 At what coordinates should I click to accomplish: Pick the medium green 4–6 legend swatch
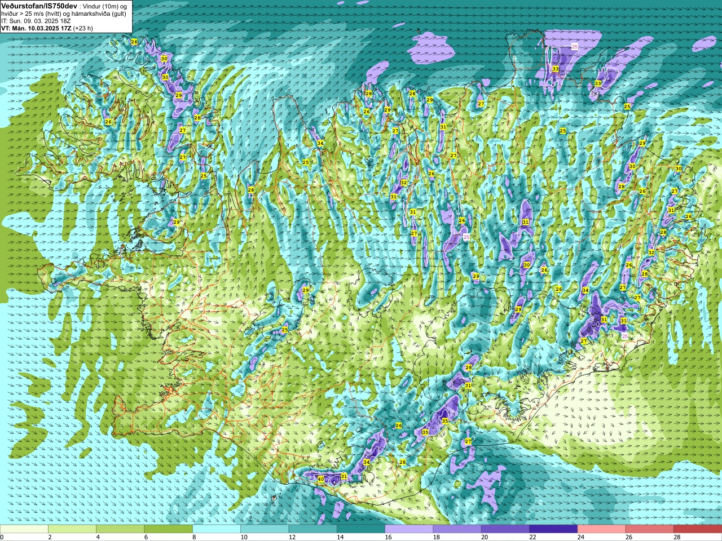(120, 529)
